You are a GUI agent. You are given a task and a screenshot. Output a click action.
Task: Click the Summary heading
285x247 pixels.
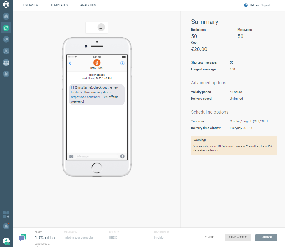(x=204, y=22)
